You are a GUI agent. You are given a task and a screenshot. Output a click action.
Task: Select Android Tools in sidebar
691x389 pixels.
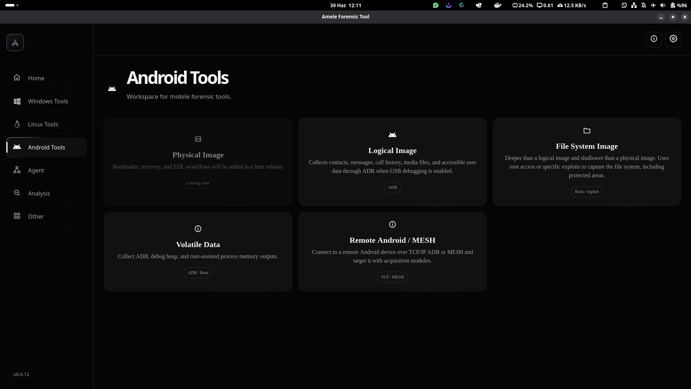[46, 147]
